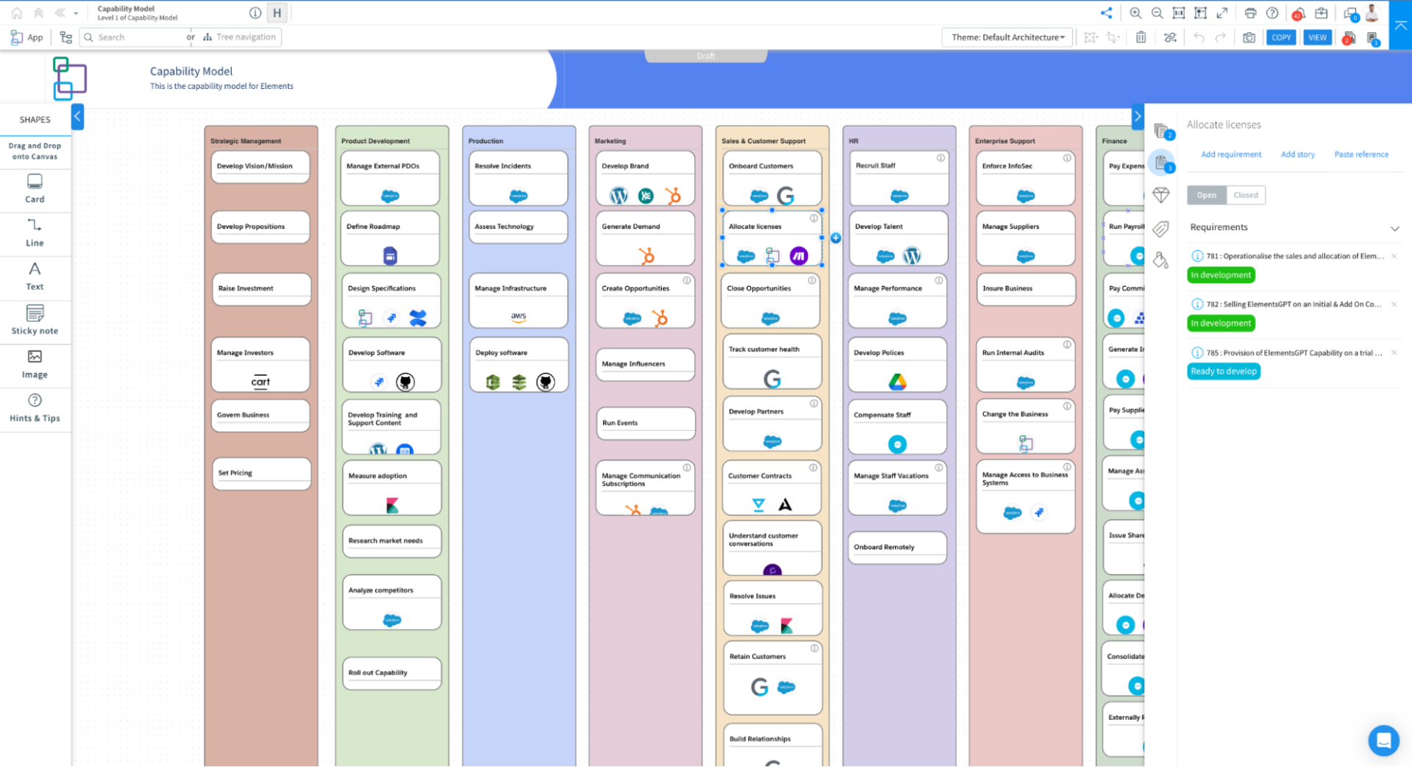The width and height of the screenshot is (1412, 767).
Task: Click the share icon in top toolbar
Action: (x=1106, y=13)
